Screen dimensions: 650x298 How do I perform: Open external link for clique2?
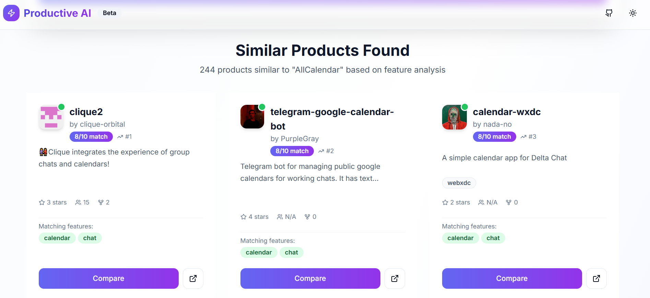click(193, 278)
